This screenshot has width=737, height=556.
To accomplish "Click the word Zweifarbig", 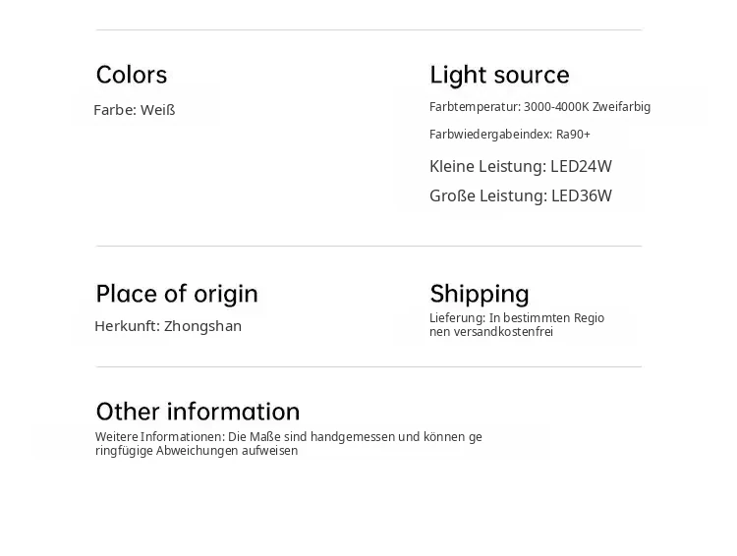I will point(621,107).
